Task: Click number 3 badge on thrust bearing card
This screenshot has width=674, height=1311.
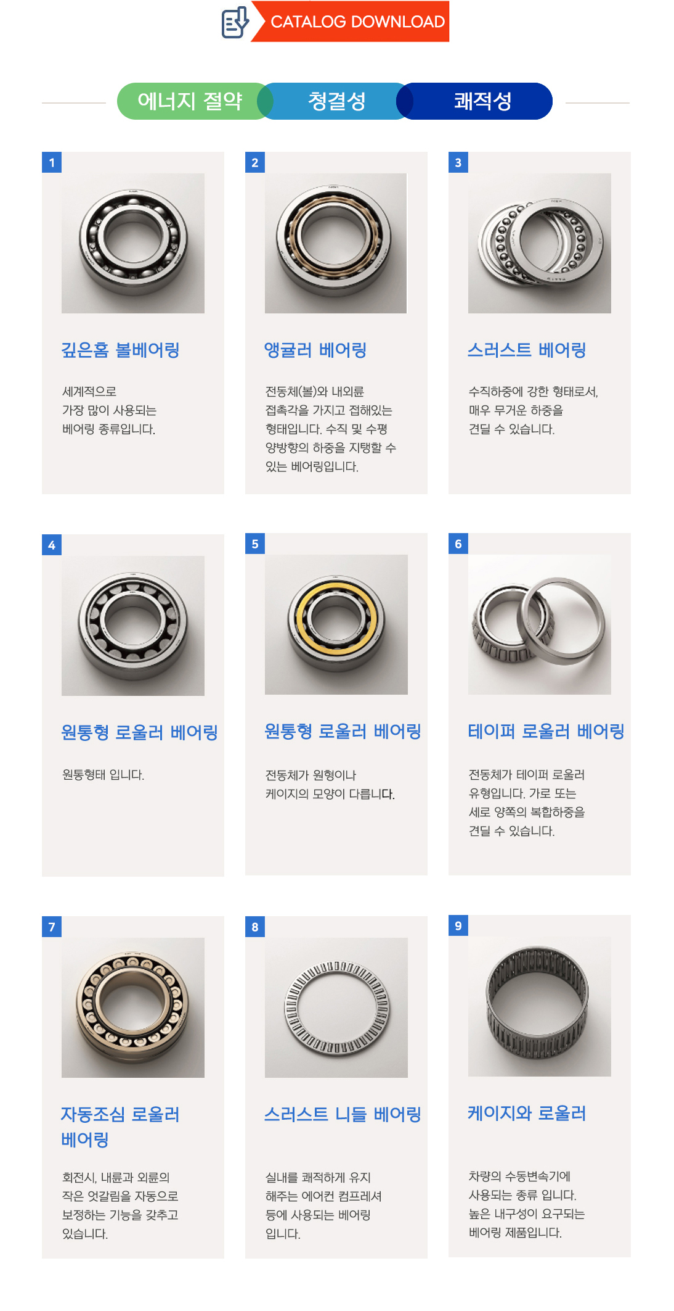Action: click(x=458, y=162)
